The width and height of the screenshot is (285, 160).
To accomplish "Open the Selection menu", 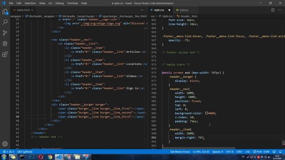I will (30, 3).
